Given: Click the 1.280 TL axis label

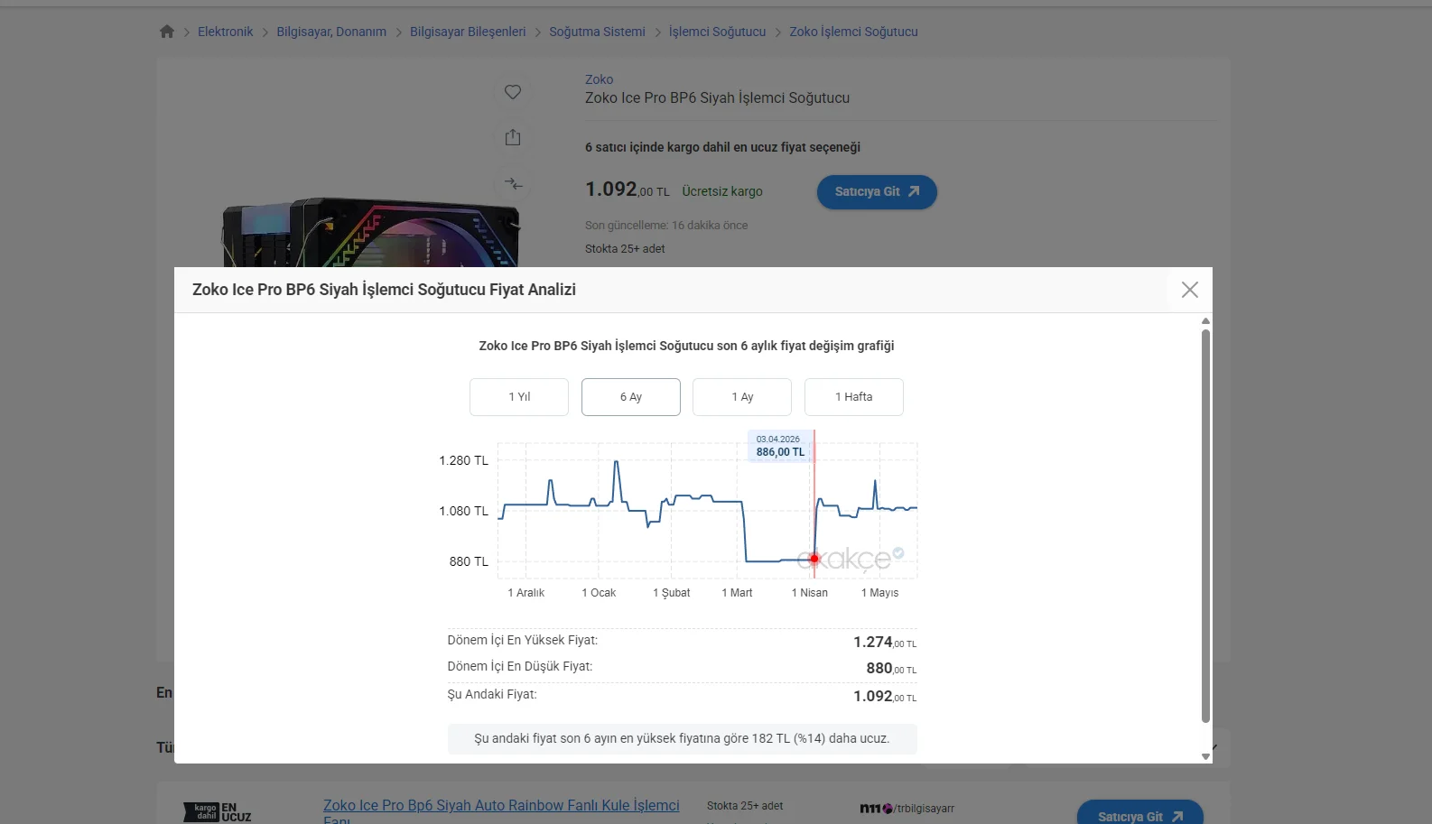Looking at the screenshot, I should pos(463,460).
